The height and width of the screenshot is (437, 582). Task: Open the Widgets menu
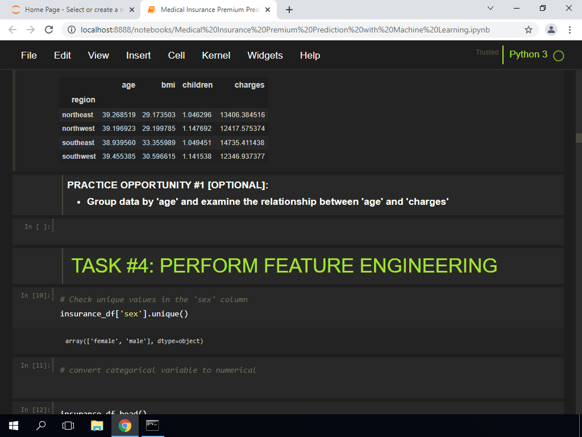(x=265, y=55)
